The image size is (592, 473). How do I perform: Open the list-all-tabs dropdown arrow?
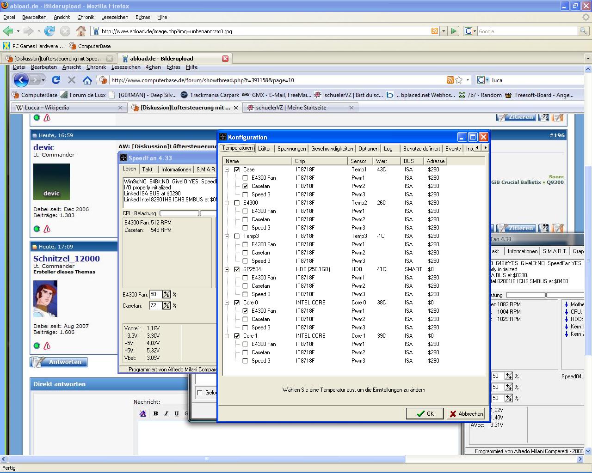point(588,59)
